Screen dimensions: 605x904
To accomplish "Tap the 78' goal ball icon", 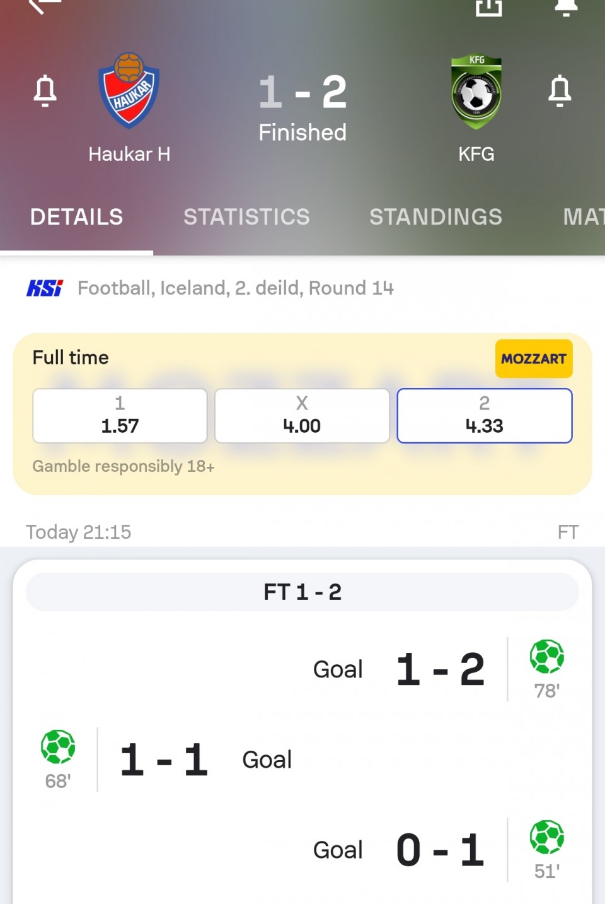I will point(547,657).
